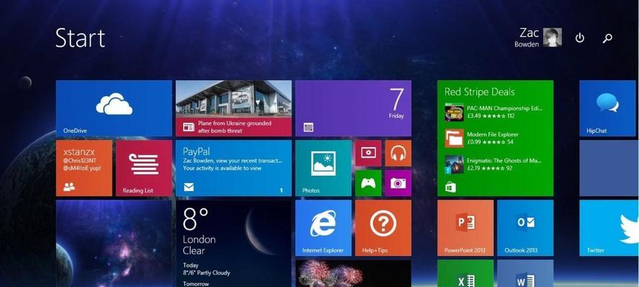Click the Zac Bowden user name
The width and height of the screenshot is (639, 287).
pos(527,37)
